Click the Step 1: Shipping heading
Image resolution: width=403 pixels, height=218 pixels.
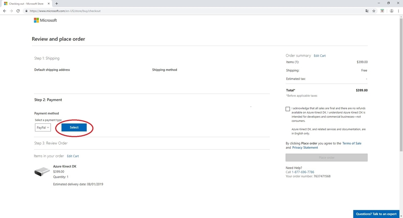[x=47, y=58]
